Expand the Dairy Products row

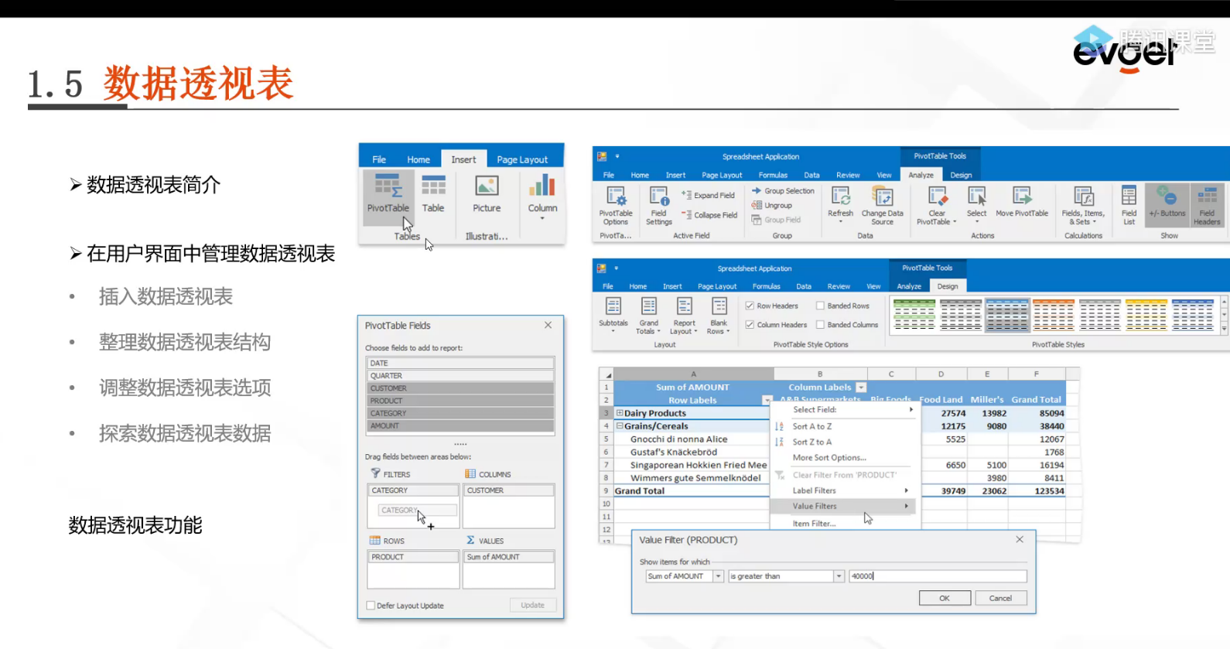pos(620,413)
